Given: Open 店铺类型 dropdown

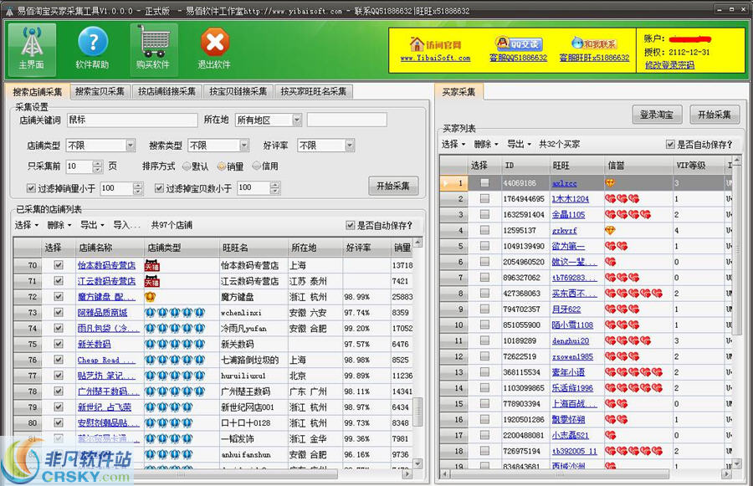Looking at the screenshot, I should (x=131, y=146).
